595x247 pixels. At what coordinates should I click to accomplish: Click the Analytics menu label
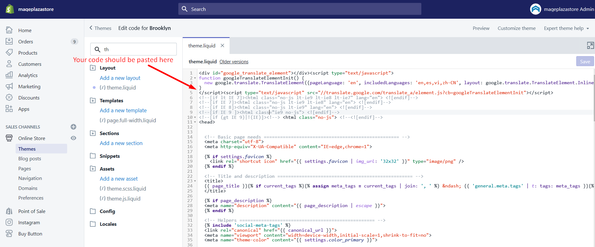28,75
